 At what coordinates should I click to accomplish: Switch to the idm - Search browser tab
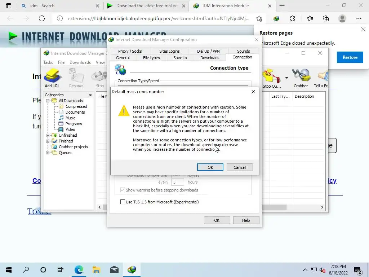[60, 6]
